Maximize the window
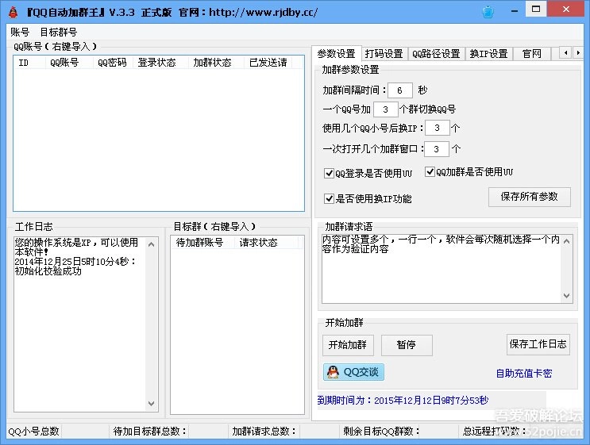 coord(536,9)
